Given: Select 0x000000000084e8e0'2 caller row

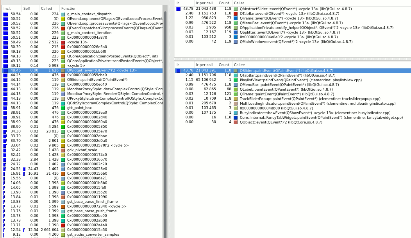Looking at the screenshot, I should click(293, 37).
